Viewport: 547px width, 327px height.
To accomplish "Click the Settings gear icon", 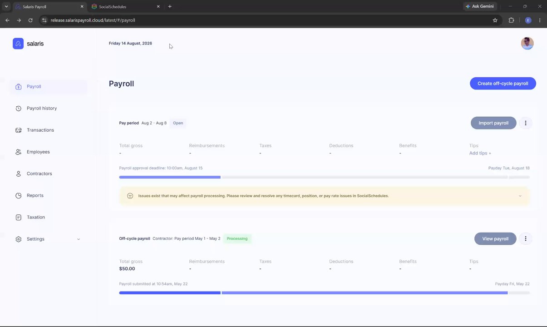I will (x=19, y=239).
